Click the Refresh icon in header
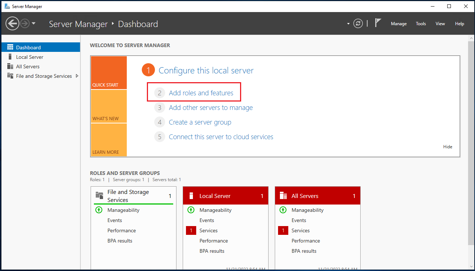Viewport: 475px width, 271px height. tap(358, 24)
